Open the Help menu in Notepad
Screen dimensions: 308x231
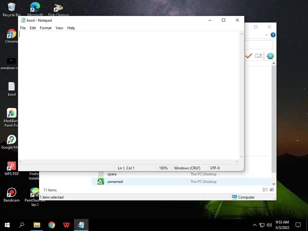click(x=71, y=28)
